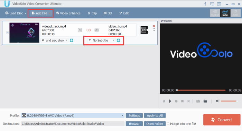Toggle AMD hardware acceleration
The image size is (242, 131).
(235, 13)
